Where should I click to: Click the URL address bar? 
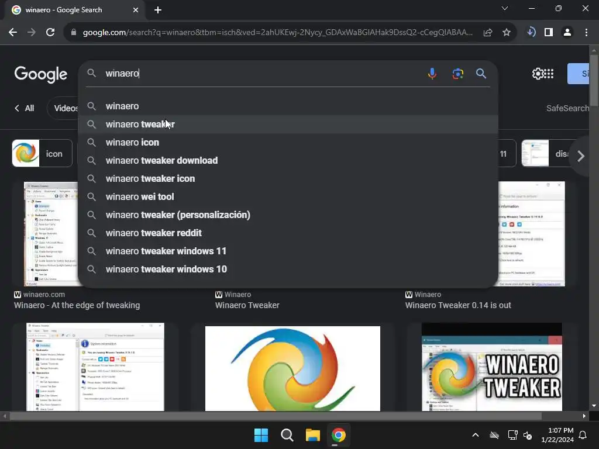[x=277, y=33]
